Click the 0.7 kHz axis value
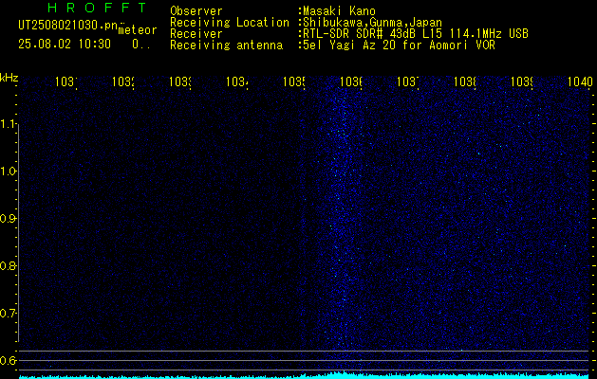This screenshot has width=597, height=379. [x=8, y=314]
